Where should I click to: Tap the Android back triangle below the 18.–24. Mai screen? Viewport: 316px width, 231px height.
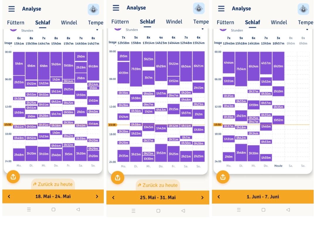(x=78, y=209)
